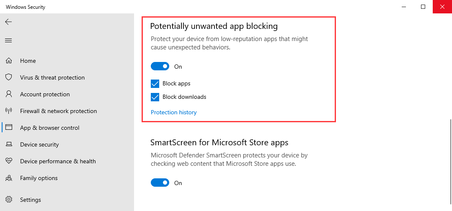Viewport: 452px width, 211px height.
Task: Uncheck the Block downloads checkbox
Action: click(x=155, y=97)
